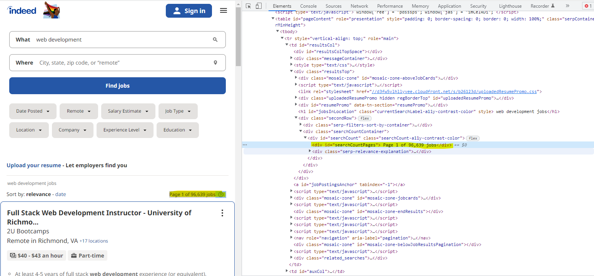Expand the pagination nav node
The image size is (594, 276).
291,238
